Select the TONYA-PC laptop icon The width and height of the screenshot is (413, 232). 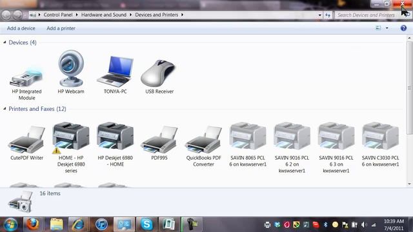[x=115, y=72]
